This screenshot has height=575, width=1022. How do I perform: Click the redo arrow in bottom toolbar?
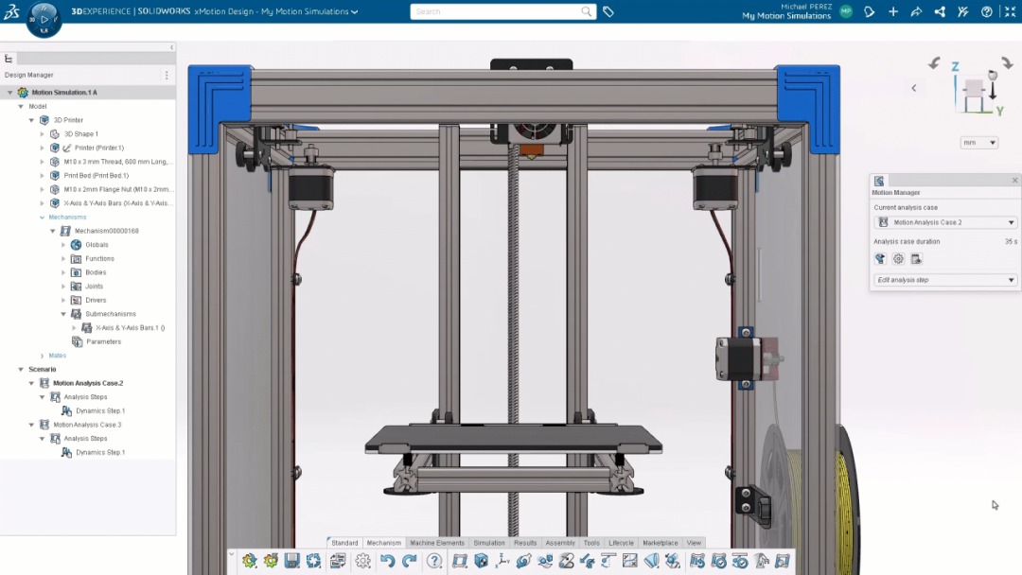click(x=409, y=561)
